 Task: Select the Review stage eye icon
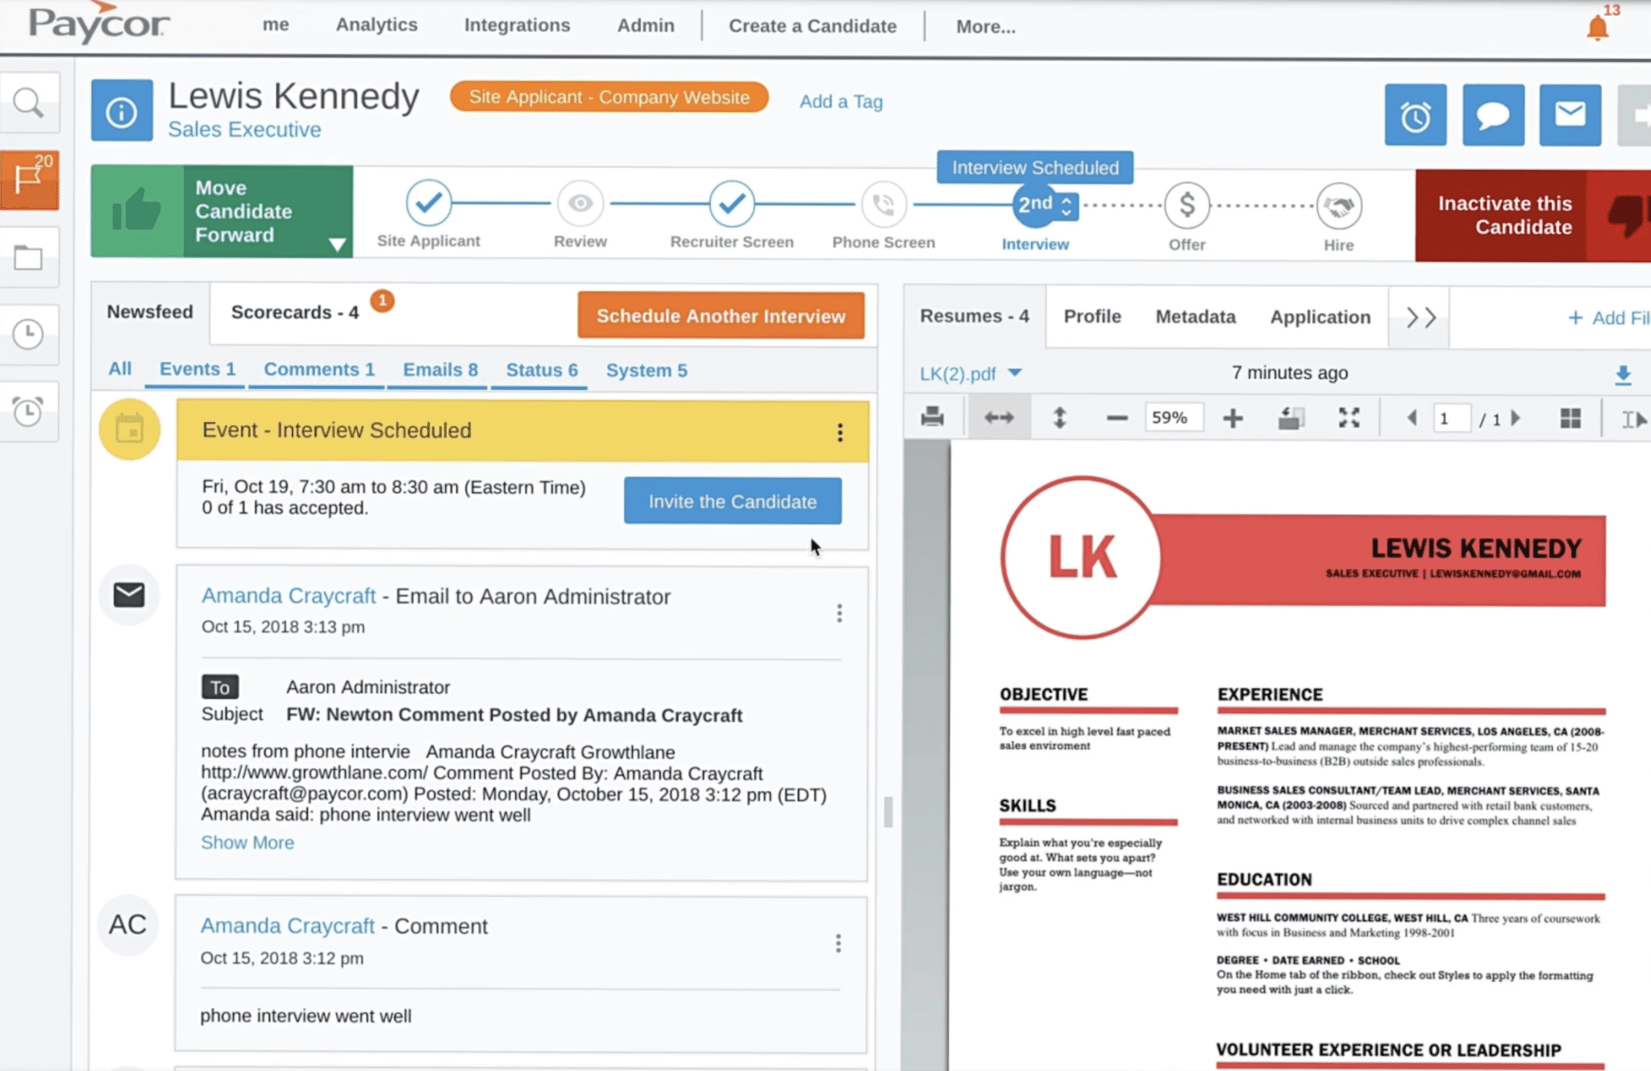pos(580,204)
